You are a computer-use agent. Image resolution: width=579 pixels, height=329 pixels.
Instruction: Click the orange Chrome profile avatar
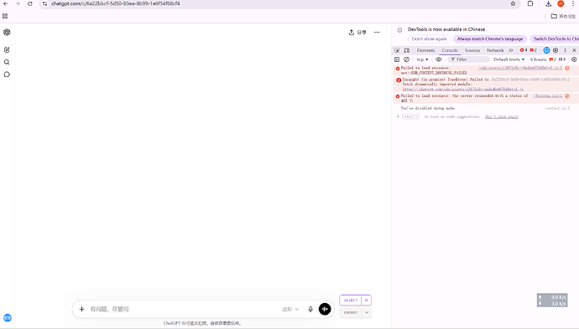(x=561, y=3)
